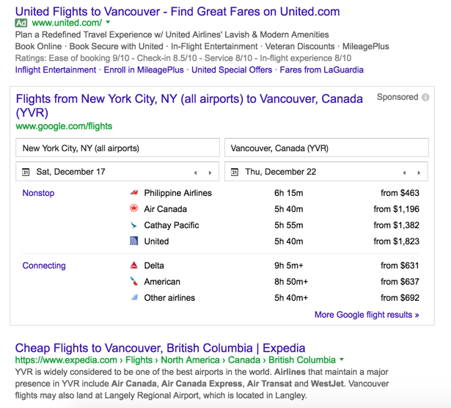Click the Cathay Pacific logo icon
This screenshot has width=451, height=408.
coord(133,225)
